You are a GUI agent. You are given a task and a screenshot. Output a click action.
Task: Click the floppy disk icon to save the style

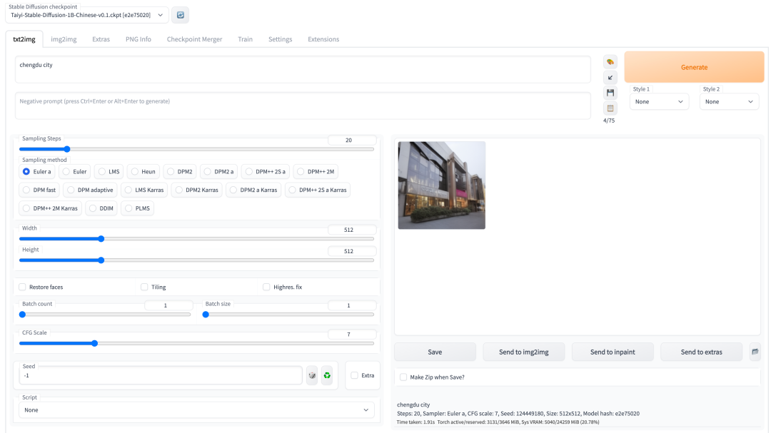pyautogui.click(x=610, y=93)
